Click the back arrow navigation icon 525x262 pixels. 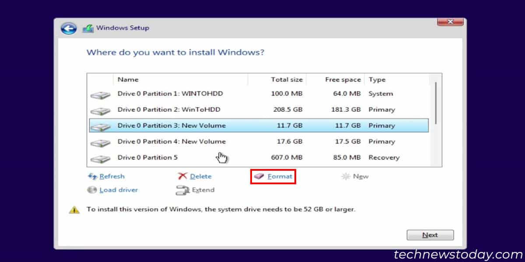click(x=68, y=28)
